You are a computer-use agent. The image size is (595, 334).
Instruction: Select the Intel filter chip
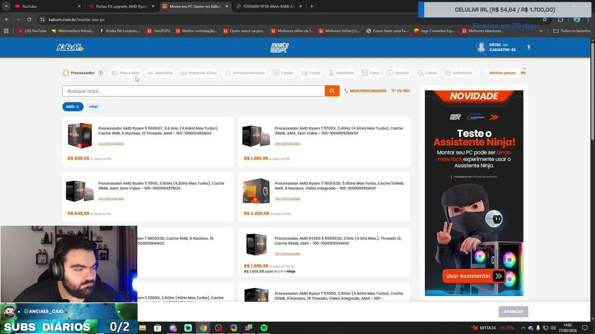(93, 107)
